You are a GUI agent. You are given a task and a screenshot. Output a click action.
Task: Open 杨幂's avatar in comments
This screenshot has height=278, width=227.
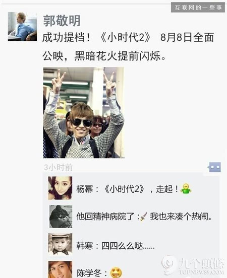pos(60,188)
